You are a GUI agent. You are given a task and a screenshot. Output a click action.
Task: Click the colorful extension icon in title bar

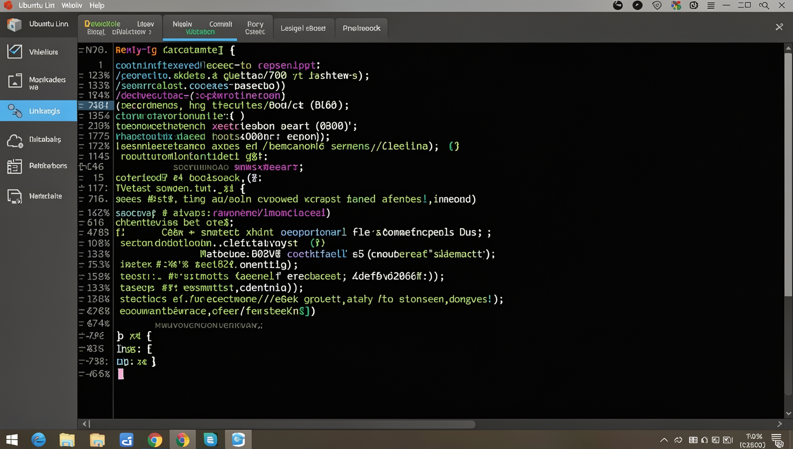[676, 5]
